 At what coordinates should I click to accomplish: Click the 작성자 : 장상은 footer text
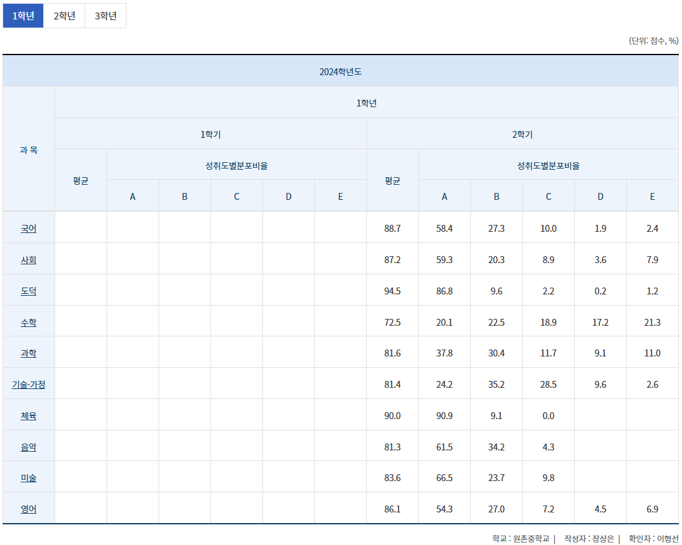tap(589, 539)
